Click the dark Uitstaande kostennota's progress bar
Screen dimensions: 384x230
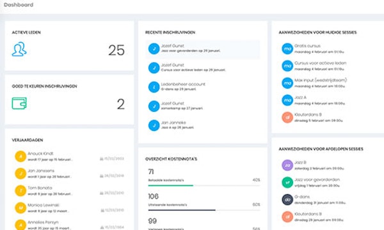point(182,210)
